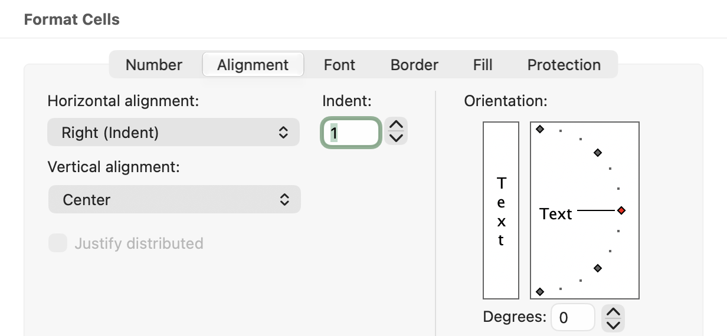Decrease indent with the down arrow
Screen dimensions: 727x336
click(x=397, y=139)
